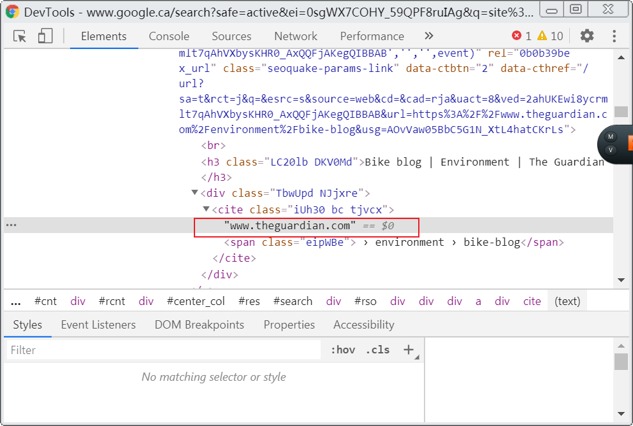
Task: Select cite in the breadcrumb trail
Action: 532,301
